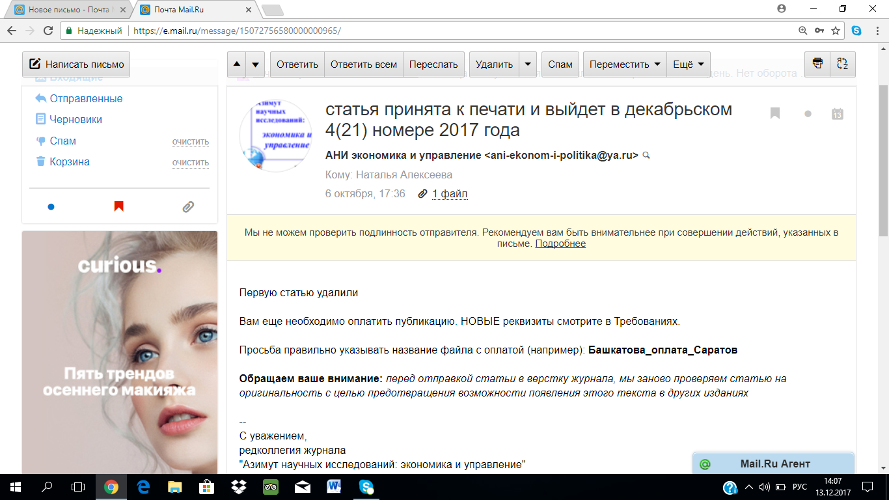Image resolution: width=889 pixels, height=500 pixels.
Task: Toggle the flag bookmark on this message
Action: (774, 114)
